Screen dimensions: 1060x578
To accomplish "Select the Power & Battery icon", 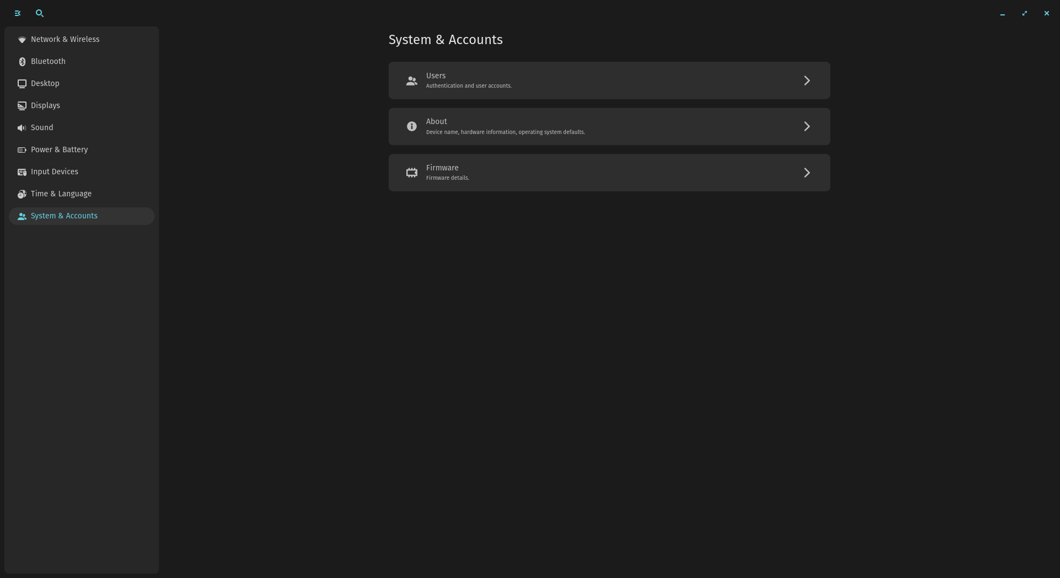I will tap(22, 149).
